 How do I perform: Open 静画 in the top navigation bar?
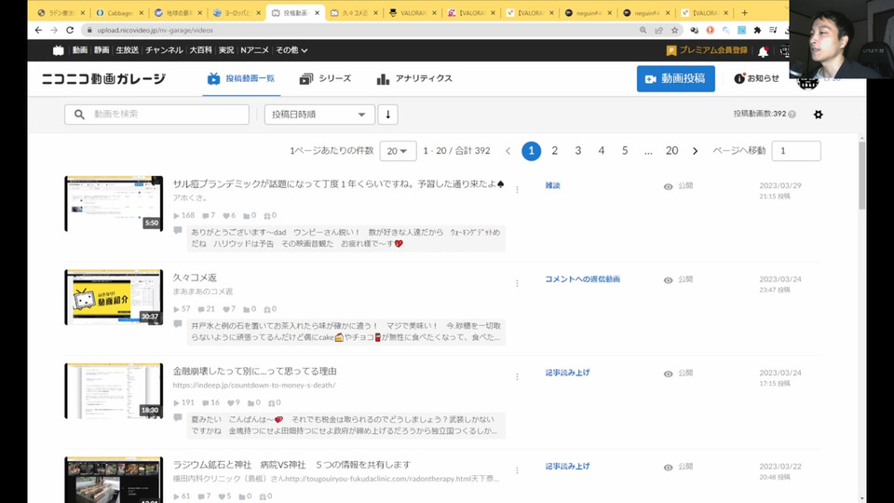102,50
